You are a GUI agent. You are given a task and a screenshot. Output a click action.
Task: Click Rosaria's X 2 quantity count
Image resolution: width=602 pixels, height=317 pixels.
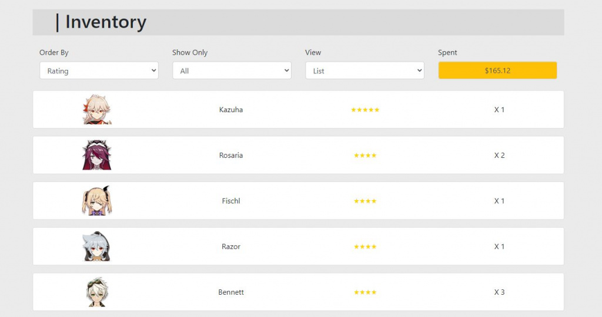(499, 156)
